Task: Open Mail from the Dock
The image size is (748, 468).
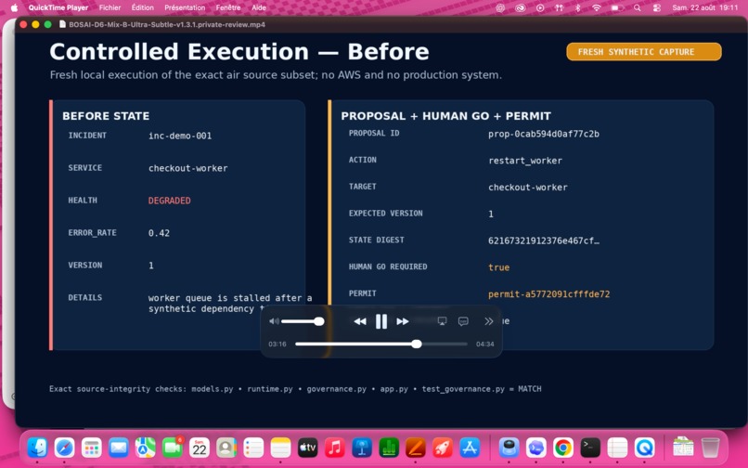Action: (x=118, y=448)
